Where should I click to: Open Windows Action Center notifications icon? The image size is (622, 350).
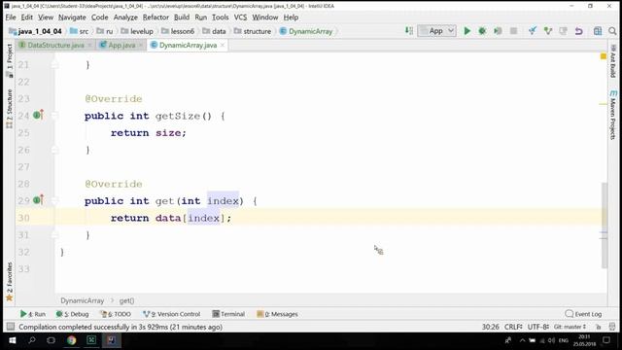(606, 340)
